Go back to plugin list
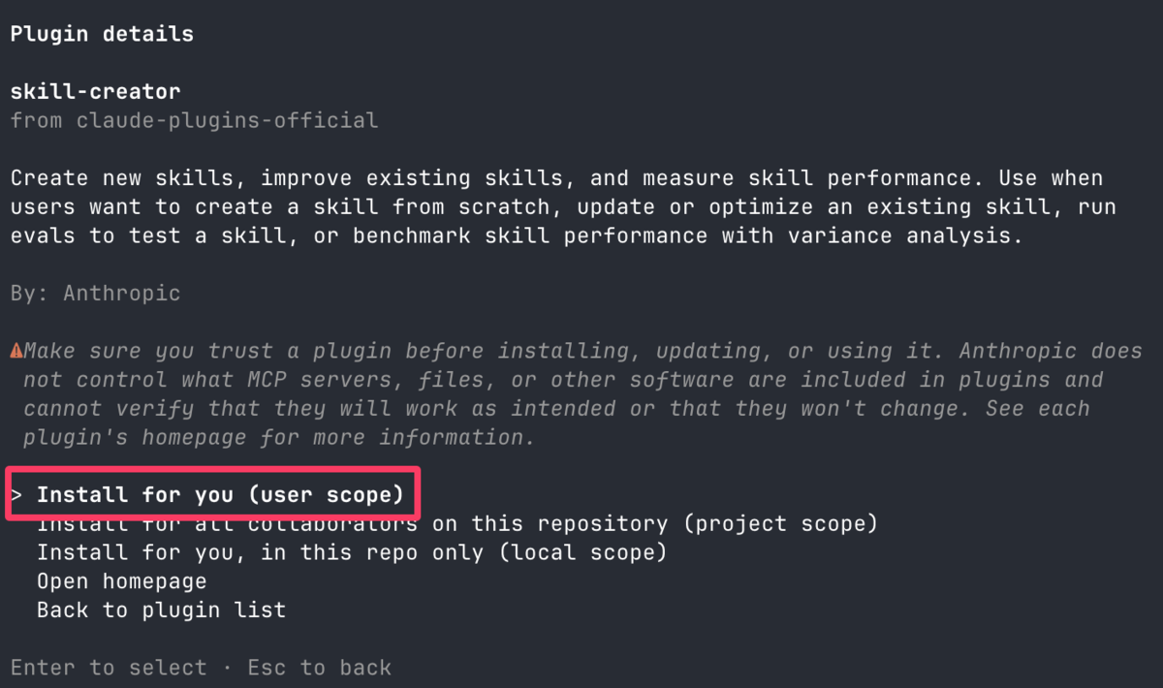 coord(162,610)
